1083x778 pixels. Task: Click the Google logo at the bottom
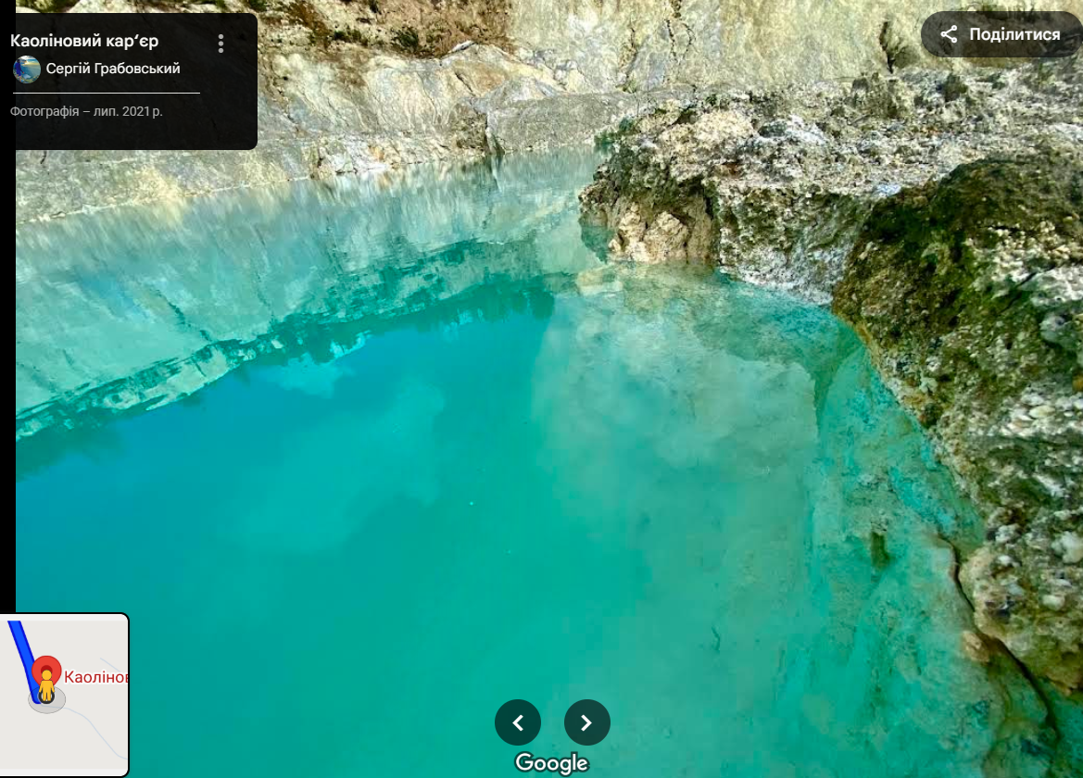552,763
